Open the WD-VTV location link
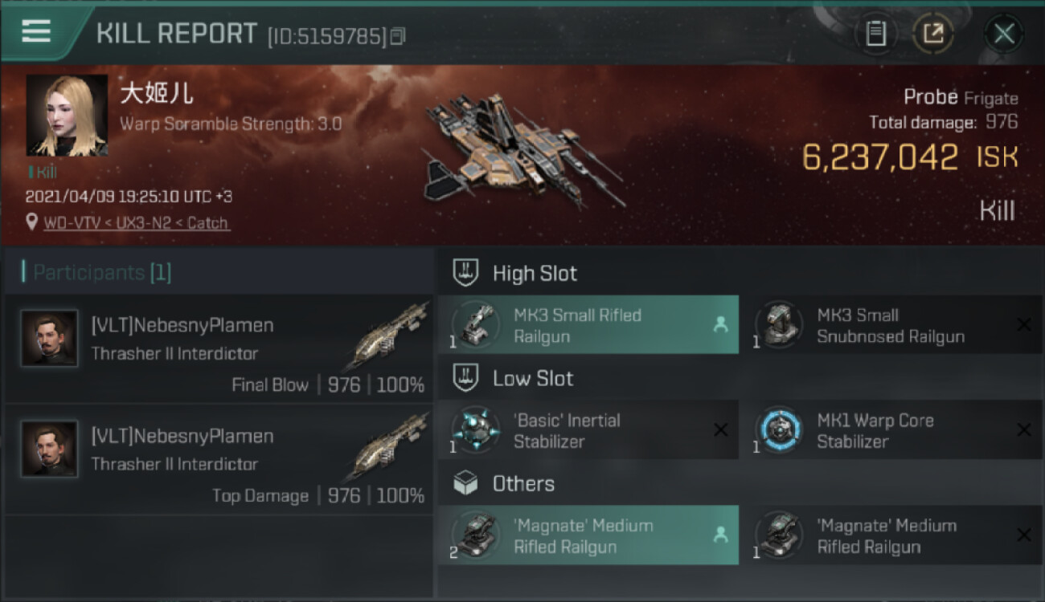This screenshot has width=1045, height=602. tap(137, 223)
